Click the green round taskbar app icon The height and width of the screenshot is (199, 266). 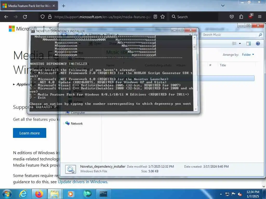pyautogui.click(x=87, y=194)
